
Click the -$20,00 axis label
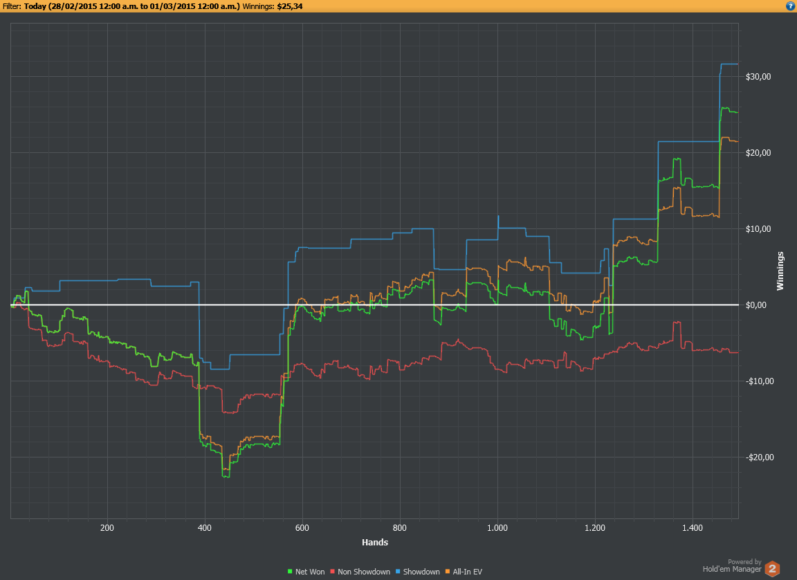pyautogui.click(x=760, y=457)
